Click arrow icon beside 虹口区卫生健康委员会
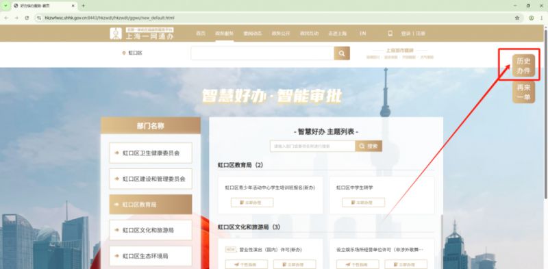Image resolution: width=548 pixels, height=269 pixels. [116, 153]
